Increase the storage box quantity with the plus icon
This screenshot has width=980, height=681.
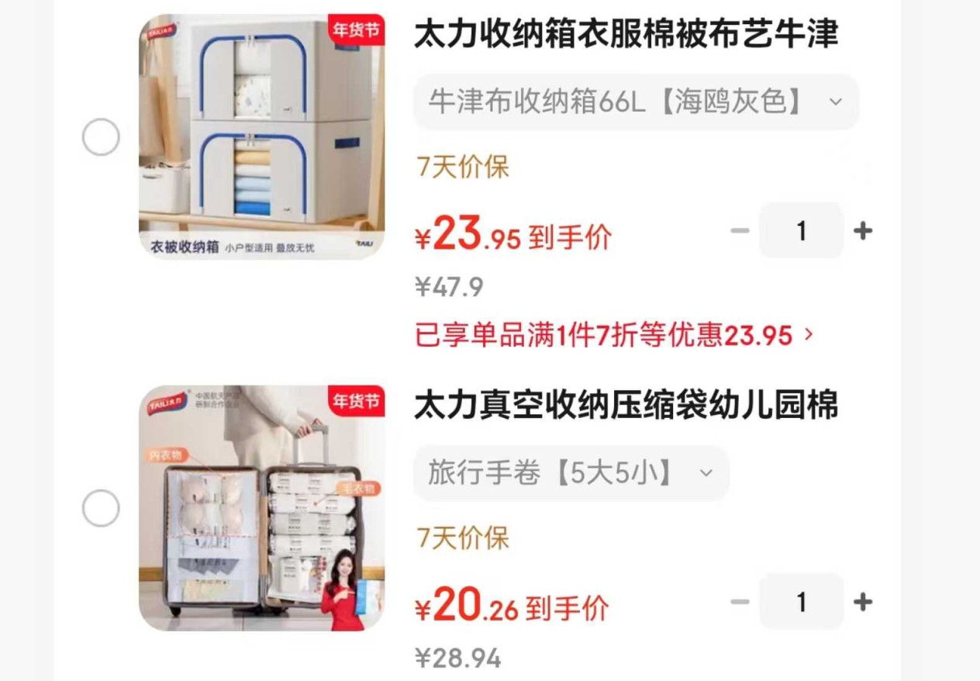pos(863,230)
